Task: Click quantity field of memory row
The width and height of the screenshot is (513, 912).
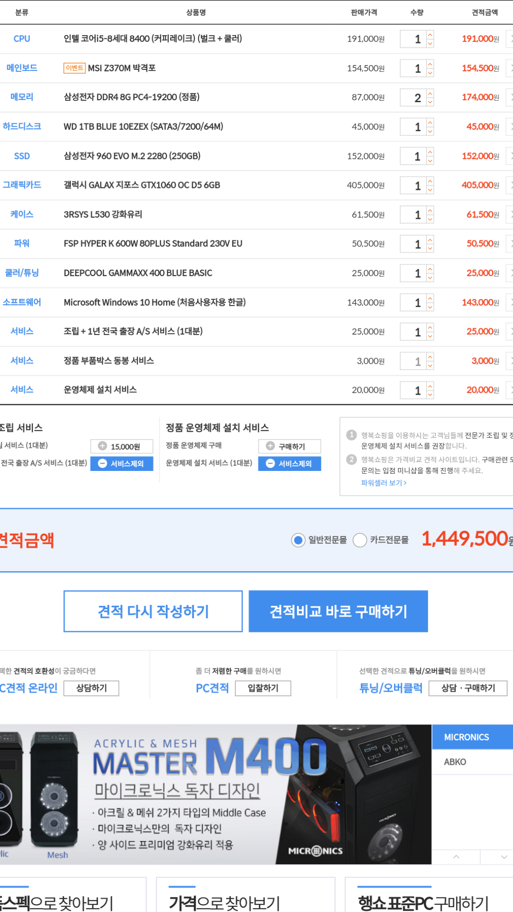Action: pos(413,98)
